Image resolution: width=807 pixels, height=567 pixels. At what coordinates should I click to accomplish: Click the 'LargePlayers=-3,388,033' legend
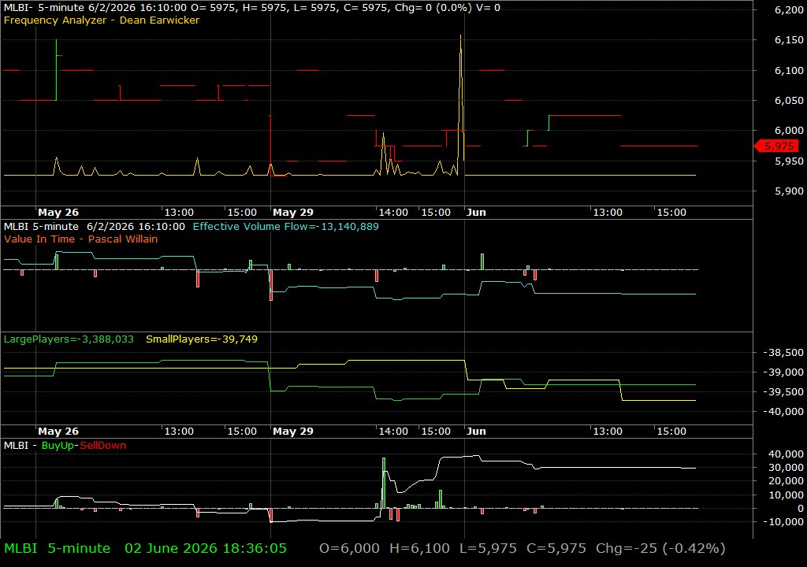pyautogui.click(x=69, y=339)
